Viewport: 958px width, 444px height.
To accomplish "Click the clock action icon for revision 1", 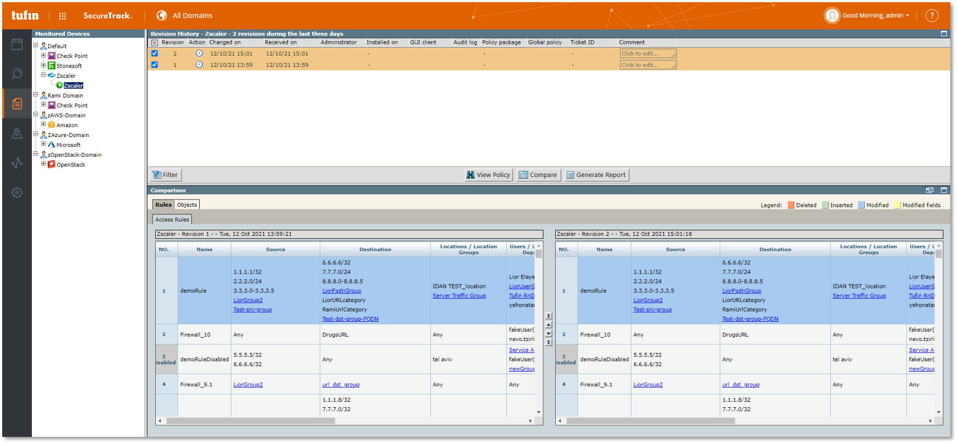I will [199, 65].
